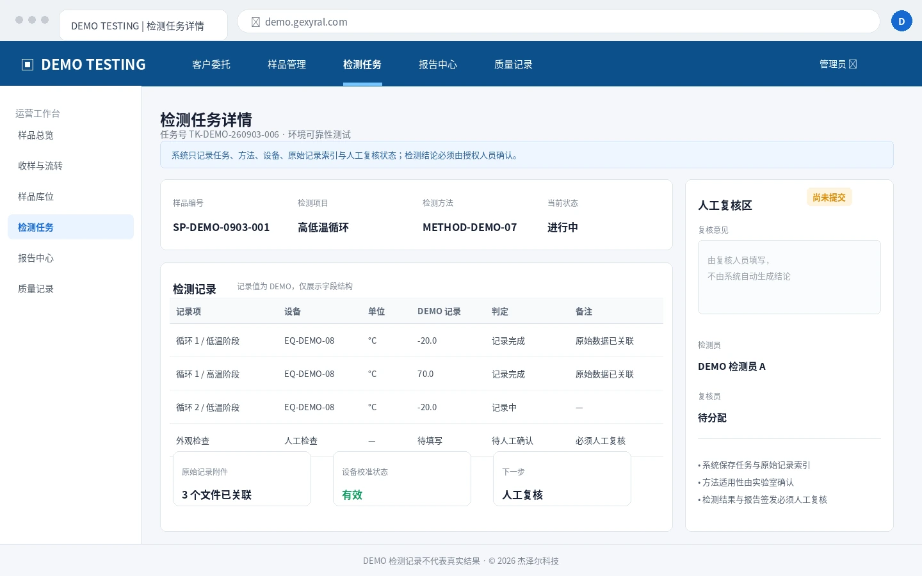Click the row 循环 1 / 高温阶段
Screen dimensions: 922x576
click(x=416, y=374)
